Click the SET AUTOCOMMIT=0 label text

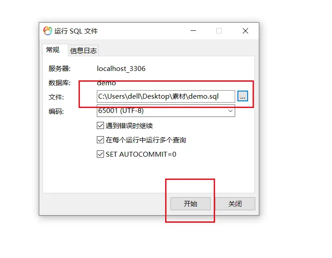tap(141, 154)
